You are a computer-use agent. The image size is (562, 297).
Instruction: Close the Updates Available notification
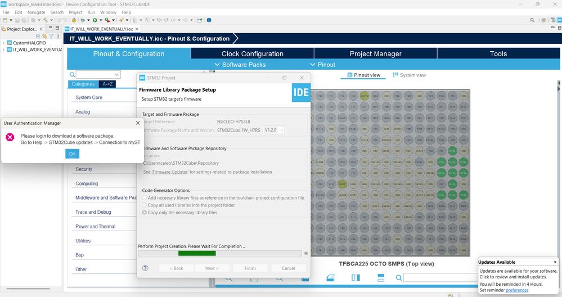pyautogui.click(x=555, y=262)
